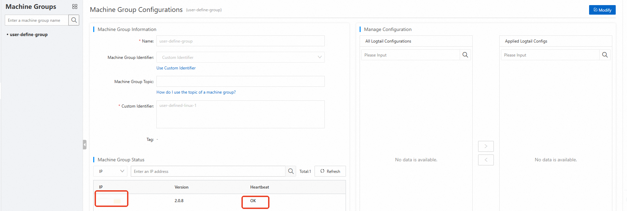Click the Manage Configuration section heading
Screen dimensions: 627x211
coord(388,29)
